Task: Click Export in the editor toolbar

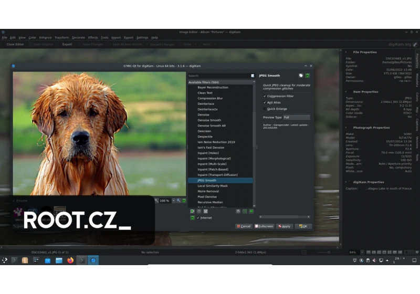Action: pos(67,44)
